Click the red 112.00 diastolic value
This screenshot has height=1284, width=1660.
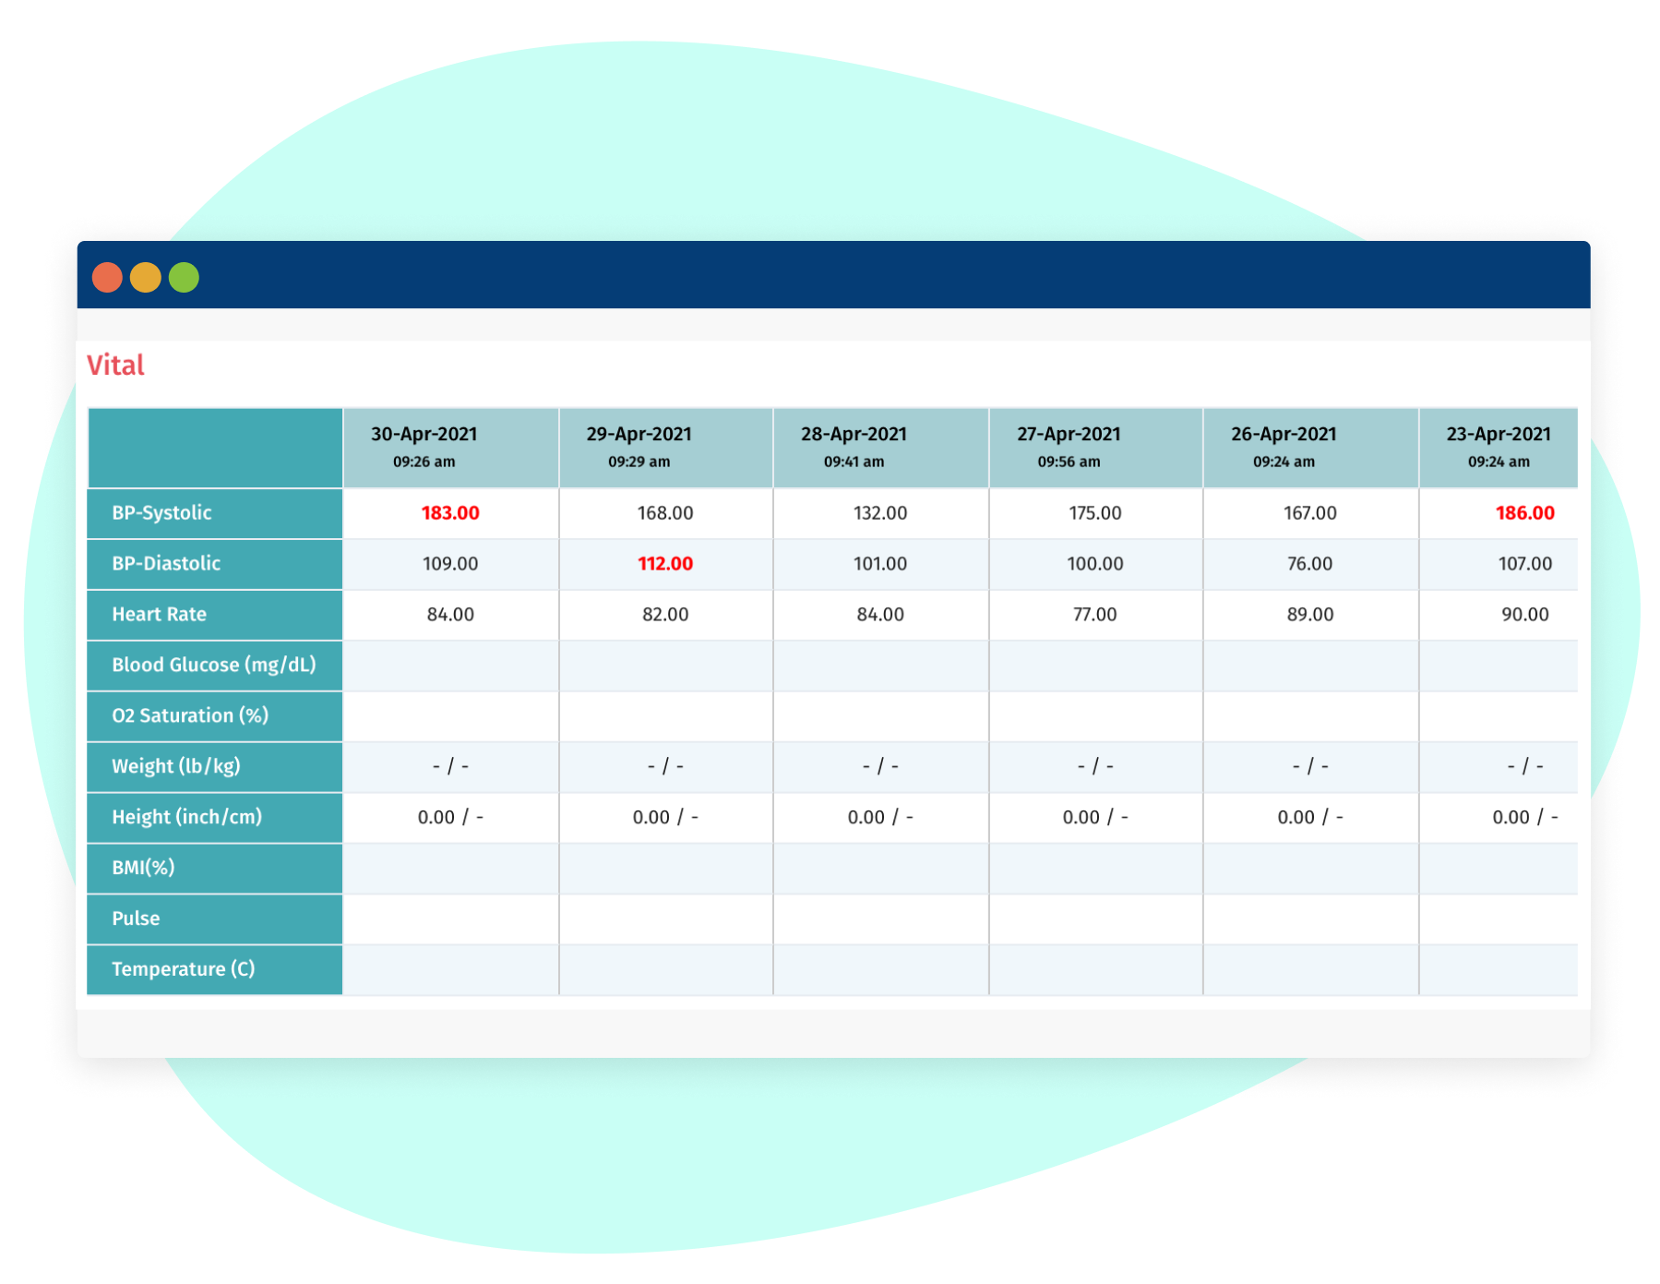point(665,564)
